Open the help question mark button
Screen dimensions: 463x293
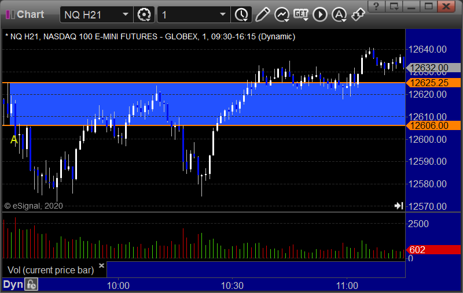coord(377,6)
